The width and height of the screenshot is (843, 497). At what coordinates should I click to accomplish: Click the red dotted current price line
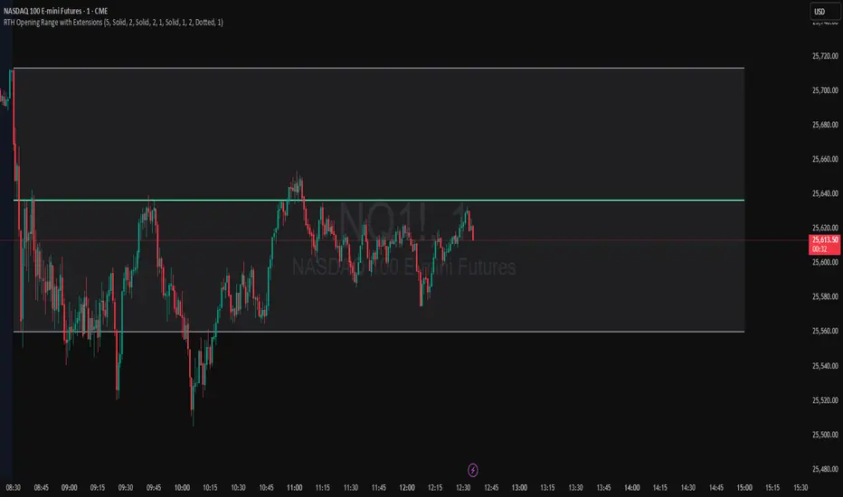pos(633,239)
